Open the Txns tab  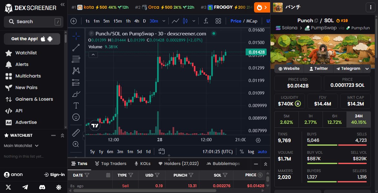[79, 164]
